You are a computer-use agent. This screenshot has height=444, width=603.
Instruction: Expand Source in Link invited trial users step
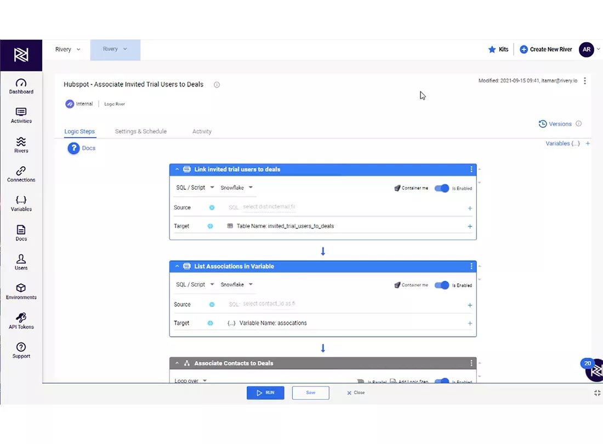pyautogui.click(x=470, y=208)
